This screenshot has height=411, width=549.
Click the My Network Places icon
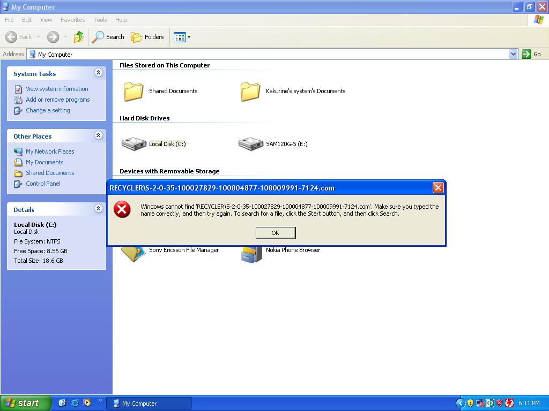coord(18,151)
